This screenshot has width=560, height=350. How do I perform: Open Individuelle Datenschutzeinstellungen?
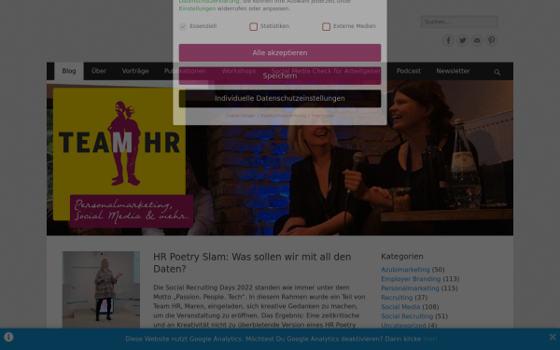coord(280,98)
